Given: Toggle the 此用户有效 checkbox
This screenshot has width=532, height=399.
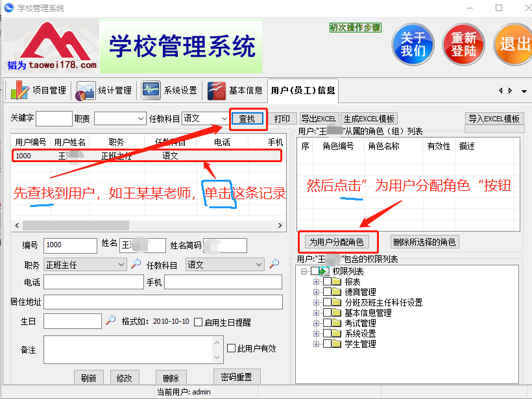Looking at the screenshot, I should tap(231, 348).
